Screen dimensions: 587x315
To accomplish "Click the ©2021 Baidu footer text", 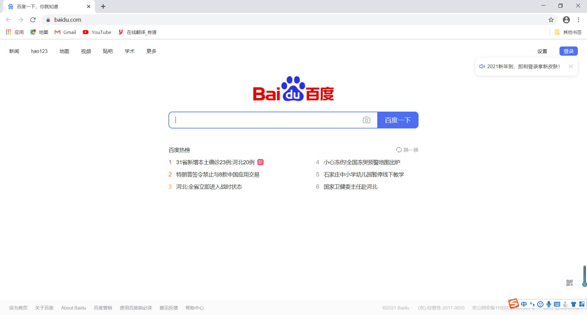I will click(x=396, y=308).
